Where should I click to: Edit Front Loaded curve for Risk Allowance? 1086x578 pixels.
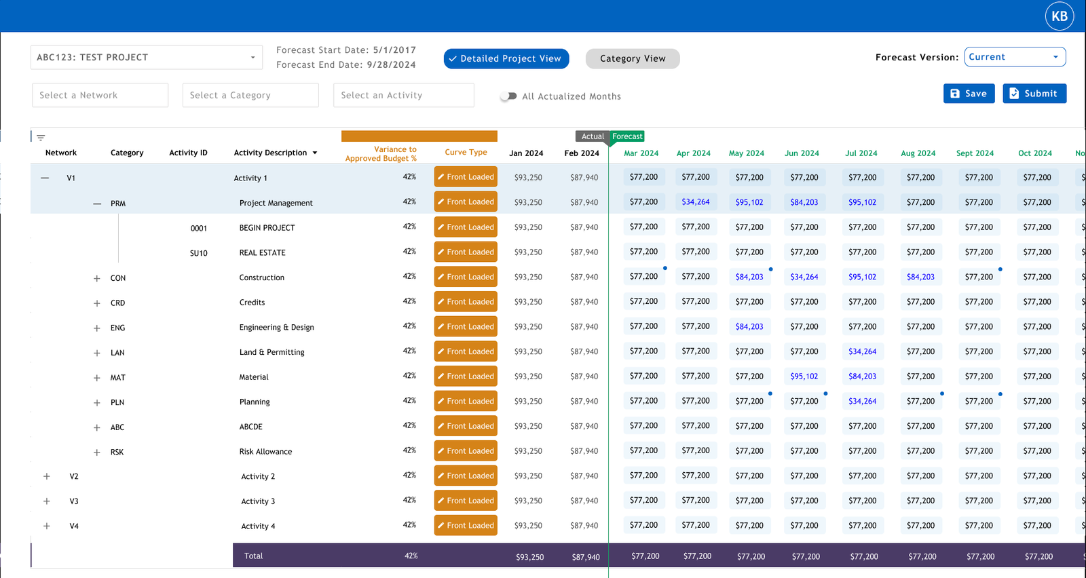tap(466, 451)
